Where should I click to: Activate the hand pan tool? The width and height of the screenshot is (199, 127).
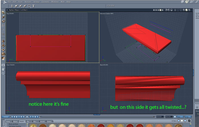(3, 69)
